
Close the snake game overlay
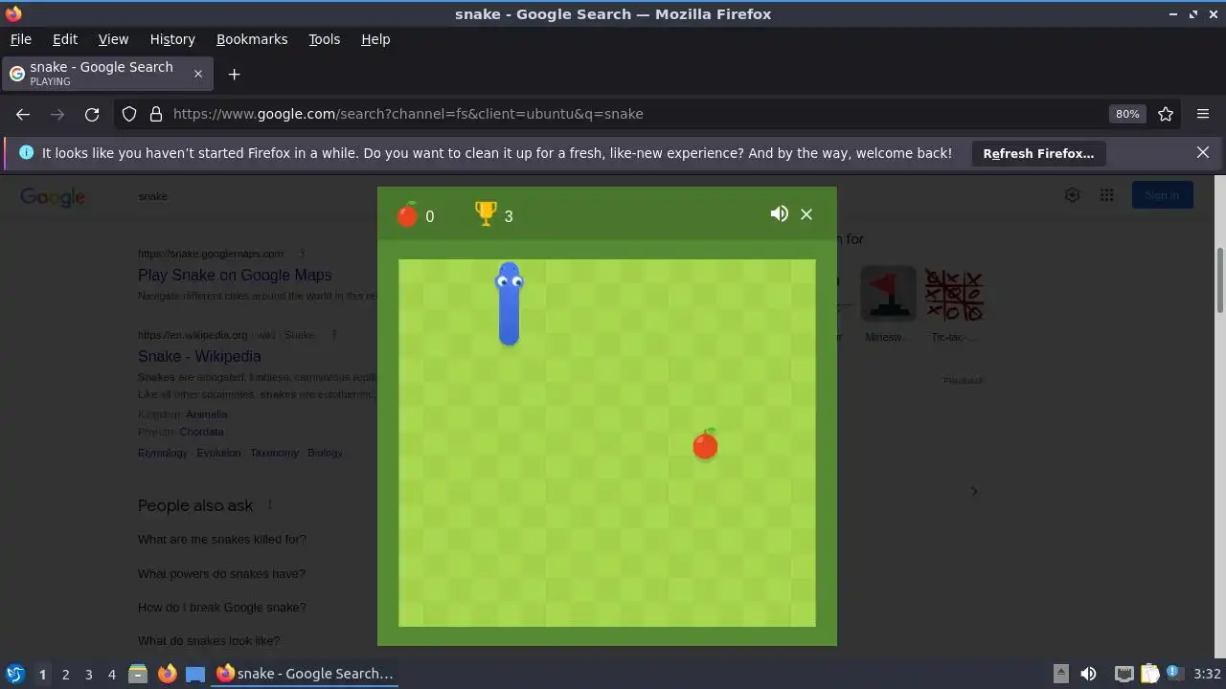(x=806, y=214)
